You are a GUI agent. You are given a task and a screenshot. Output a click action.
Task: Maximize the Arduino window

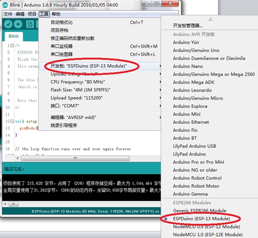tap(156, 4)
